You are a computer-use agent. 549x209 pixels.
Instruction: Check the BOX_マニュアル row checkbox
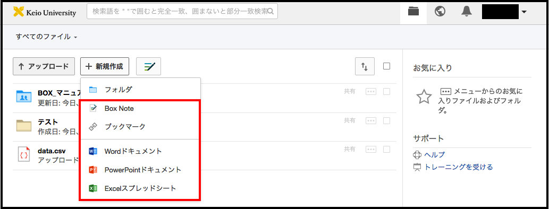coord(386,92)
